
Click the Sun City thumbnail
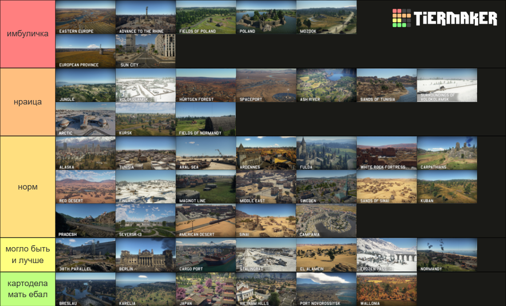(x=146, y=51)
